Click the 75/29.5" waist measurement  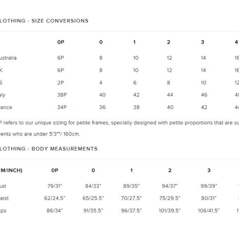(x=170, y=198)
